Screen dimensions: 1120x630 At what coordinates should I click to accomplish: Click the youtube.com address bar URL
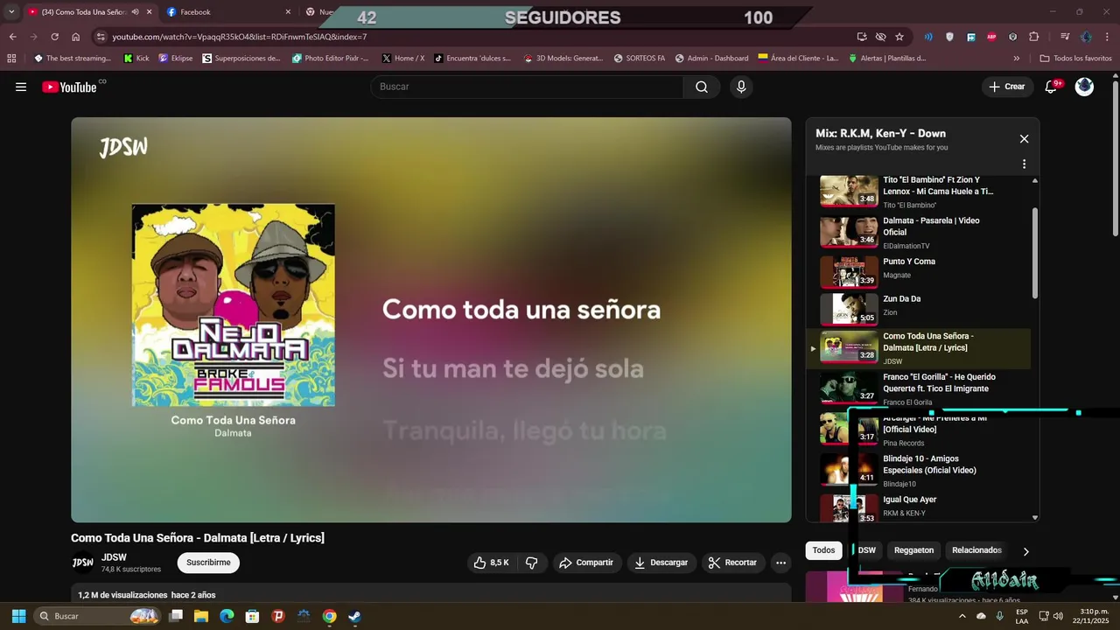point(239,37)
